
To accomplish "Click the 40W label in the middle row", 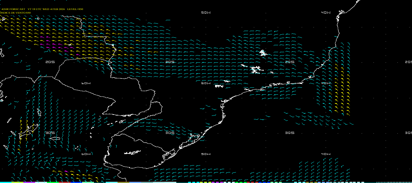I will click(326, 83).
